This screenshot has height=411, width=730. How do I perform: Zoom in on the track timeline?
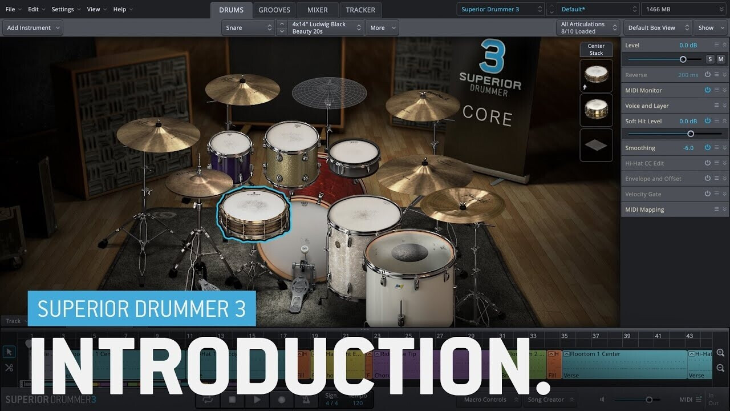720,353
